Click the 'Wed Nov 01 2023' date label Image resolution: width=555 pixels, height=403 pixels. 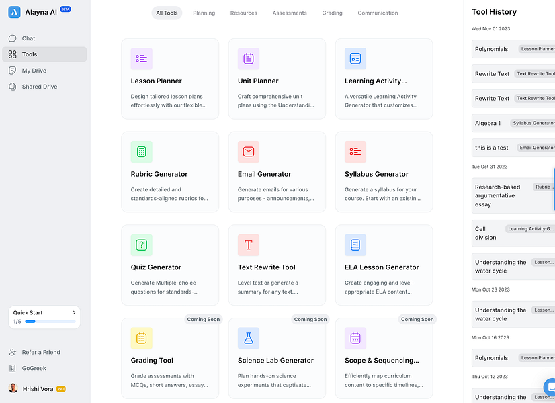(x=490, y=29)
